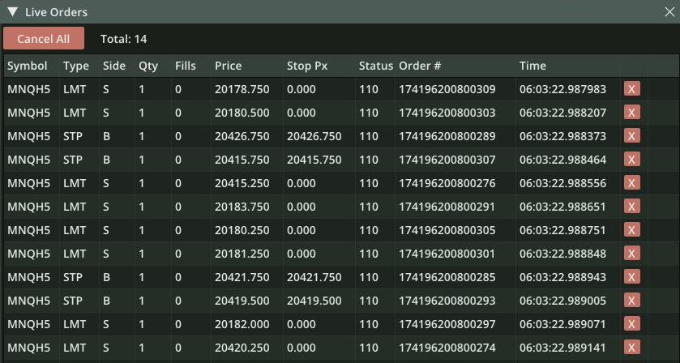This screenshot has height=363, width=680.
Task: Select price cell 20178.750
Action: (242, 89)
